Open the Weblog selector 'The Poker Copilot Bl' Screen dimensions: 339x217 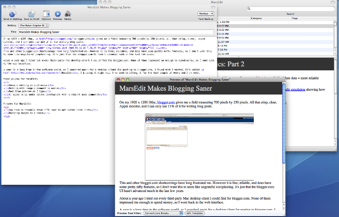34,25
